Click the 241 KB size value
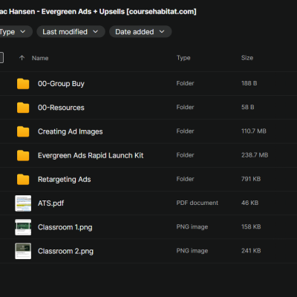The image size is (297, 297). pos(251,251)
